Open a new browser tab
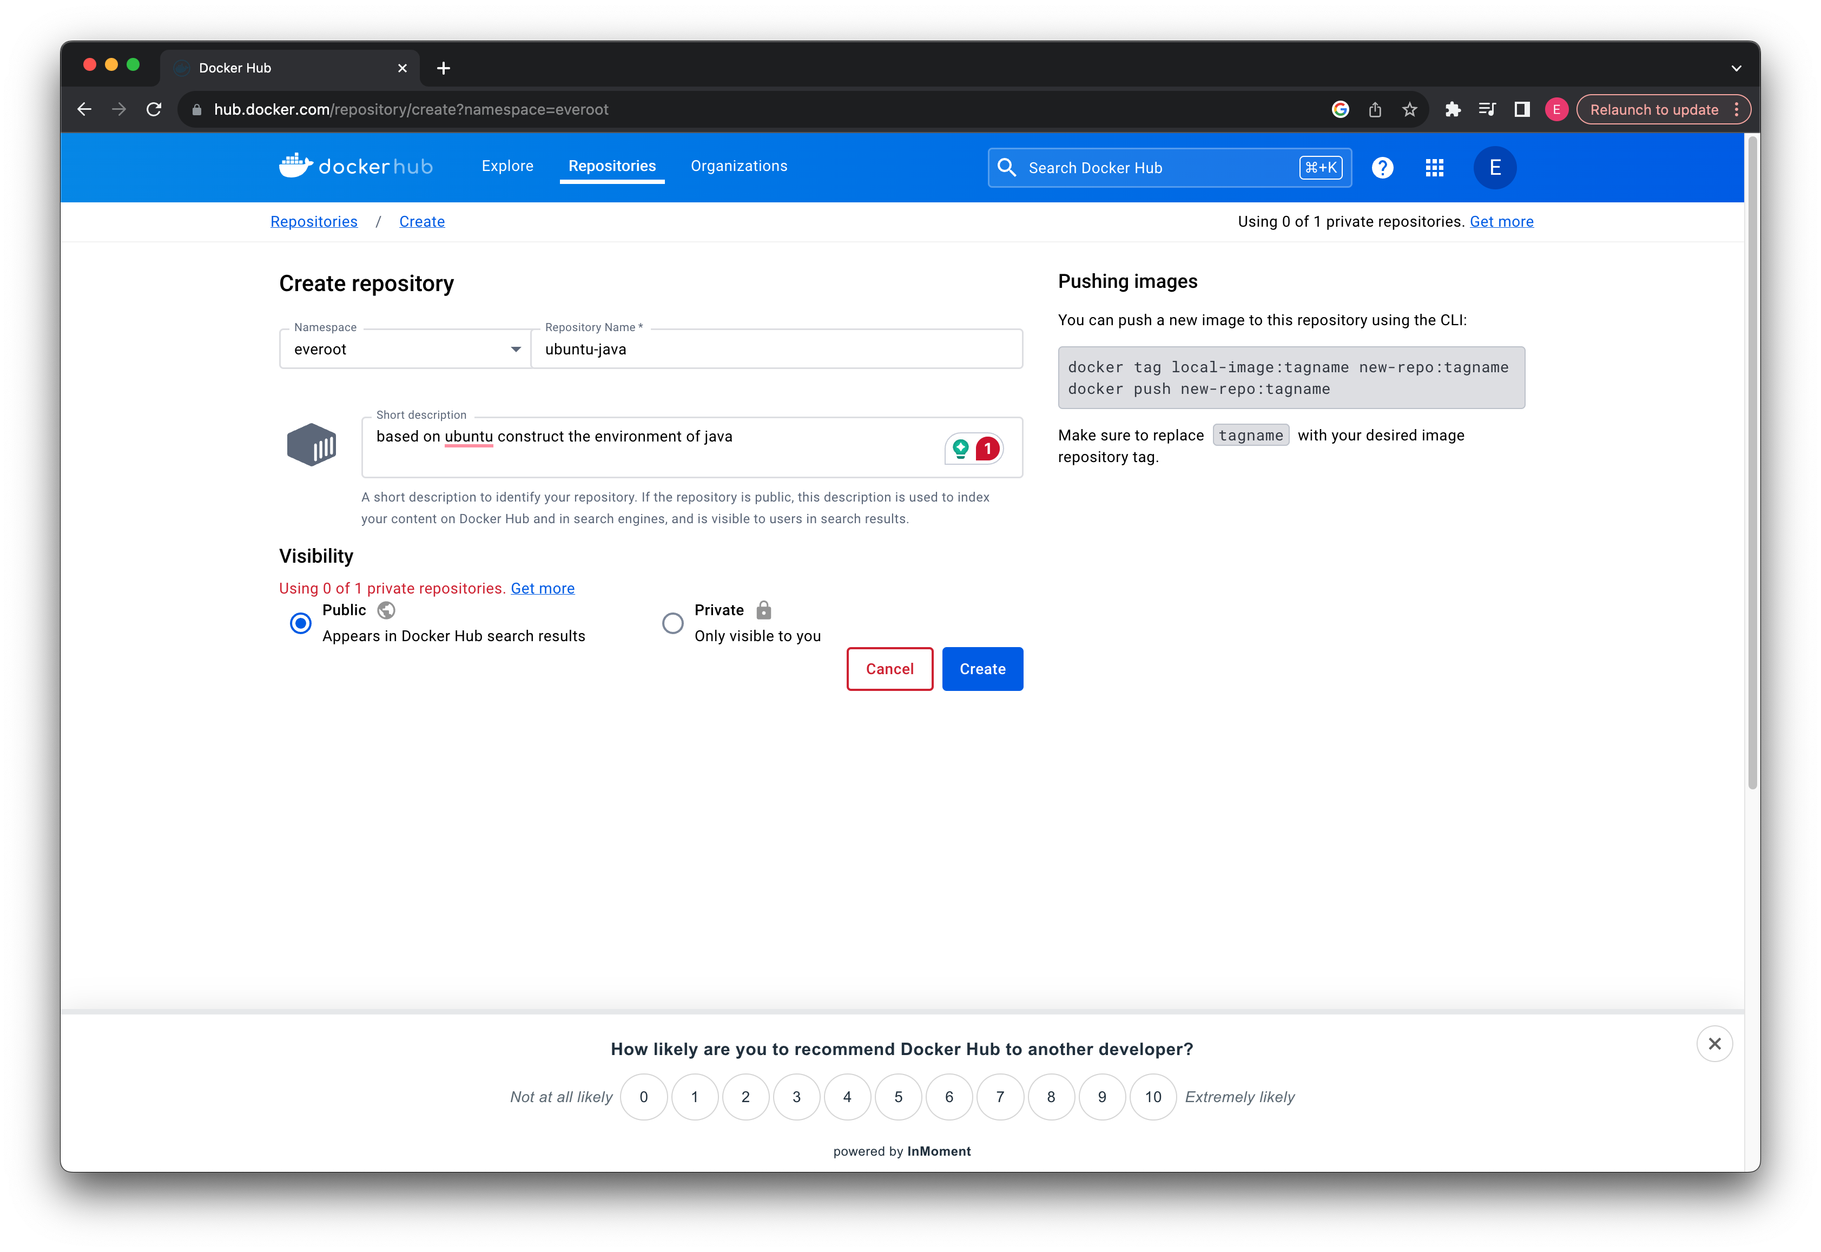The width and height of the screenshot is (1821, 1252). (x=443, y=68)
